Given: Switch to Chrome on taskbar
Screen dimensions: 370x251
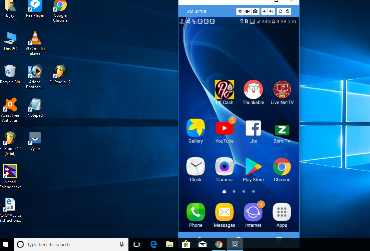Looking at the screenshot, I should click(219, 244).
